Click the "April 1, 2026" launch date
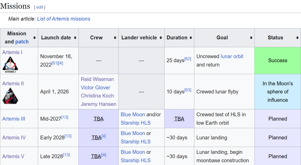The height and width of the screenshot is (165, 301). click(54, 92)
